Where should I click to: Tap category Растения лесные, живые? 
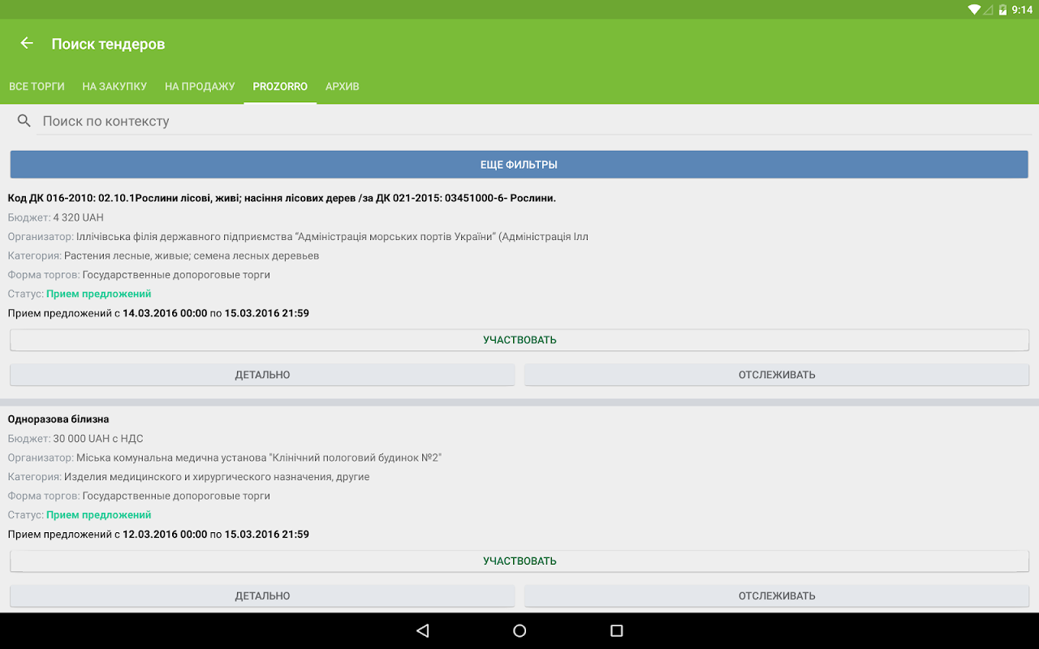click(x=163, y=256)
